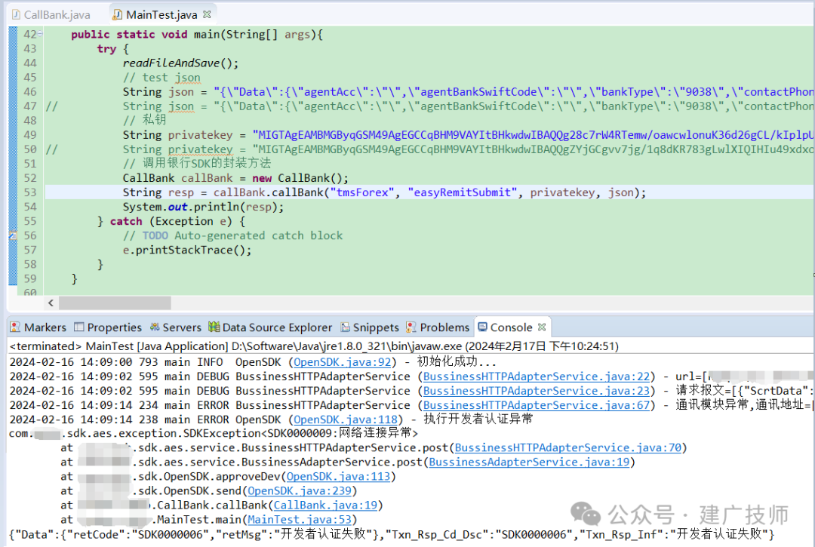The image size is (815, 547).
Task: Open the Markers view tab
Action: [38, 327]
